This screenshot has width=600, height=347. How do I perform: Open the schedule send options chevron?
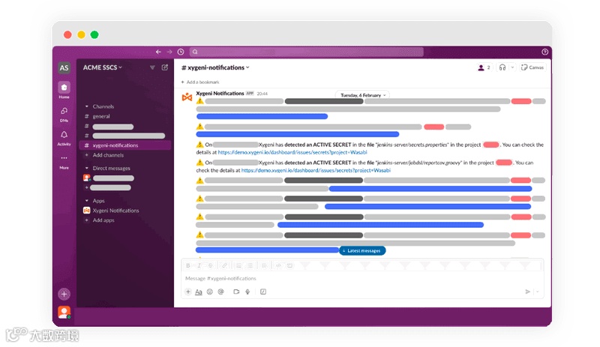point(538,292)
